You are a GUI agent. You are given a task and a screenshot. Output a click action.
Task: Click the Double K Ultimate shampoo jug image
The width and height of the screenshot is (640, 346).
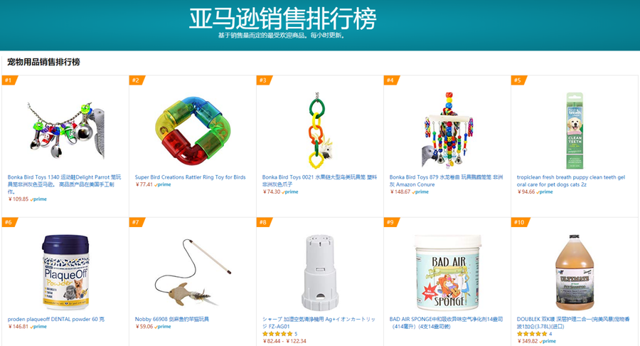coord(575,273)
